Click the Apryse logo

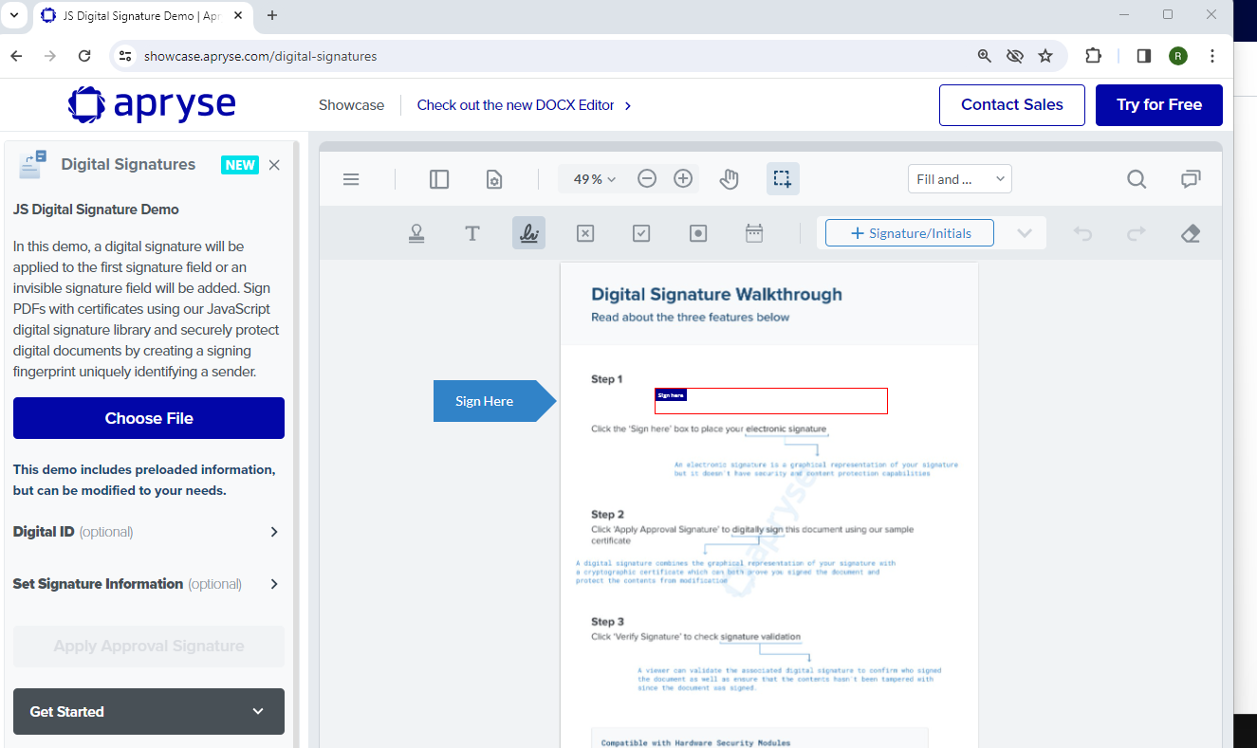coord(152,104)
